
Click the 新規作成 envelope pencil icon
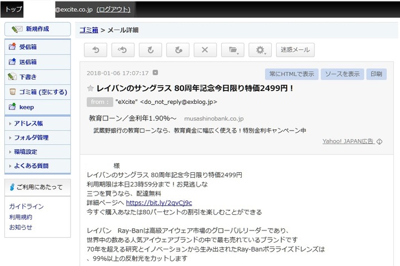click(17, 29)
